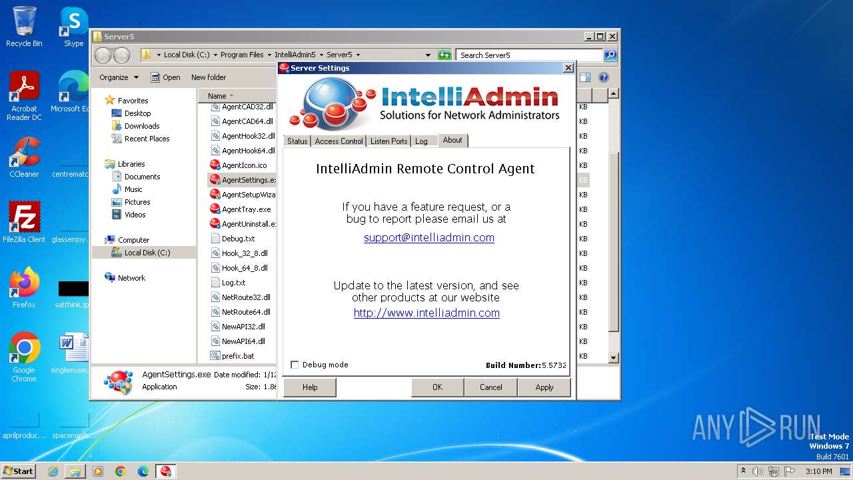The width and height of the screenshot is (853, 480).
Task: Open the Listen Ports tab
Action: pyautogui.click(x=389, y=141)
